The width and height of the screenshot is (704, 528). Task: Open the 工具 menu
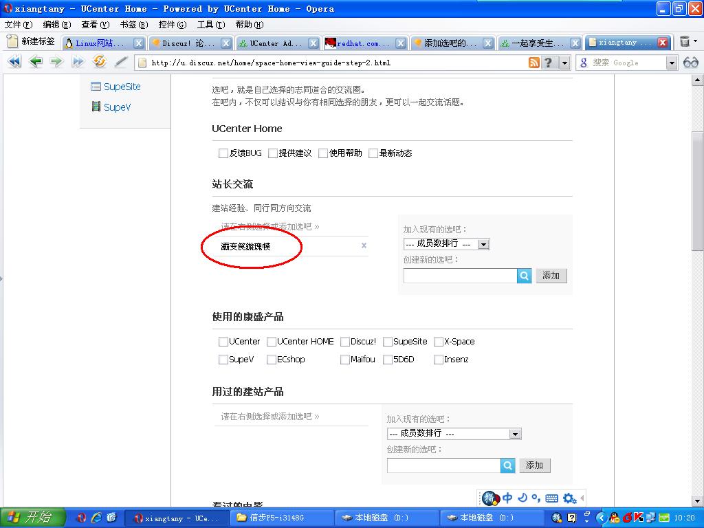(x=211, y=24)
